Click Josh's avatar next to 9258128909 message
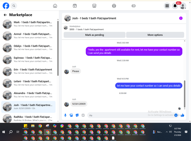 click(66, 104)
